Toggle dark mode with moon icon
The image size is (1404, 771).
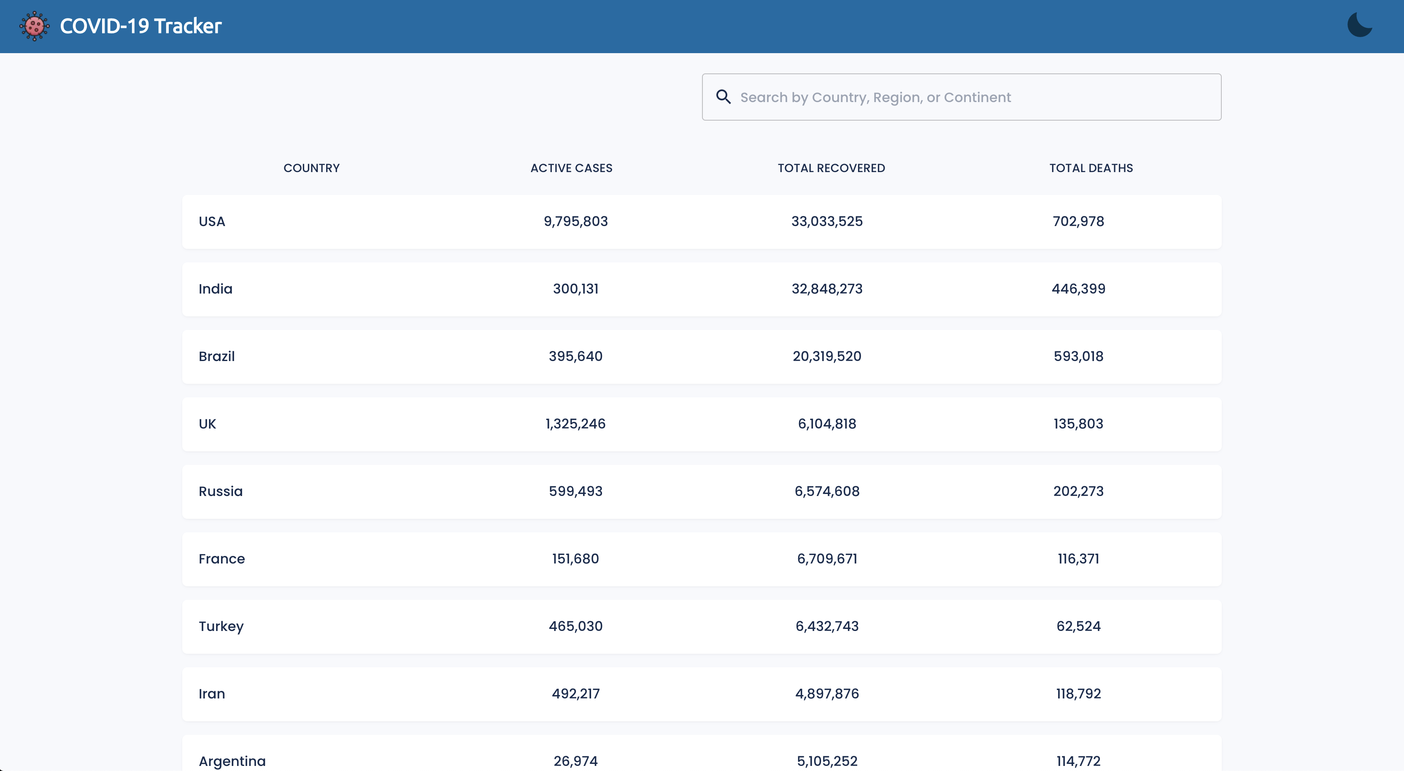tap(1359, 25)
